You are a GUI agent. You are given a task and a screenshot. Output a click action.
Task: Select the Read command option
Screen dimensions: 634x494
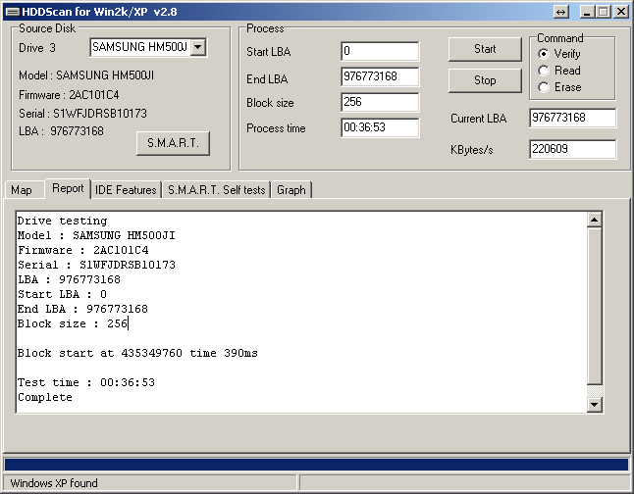click(545, 71)
